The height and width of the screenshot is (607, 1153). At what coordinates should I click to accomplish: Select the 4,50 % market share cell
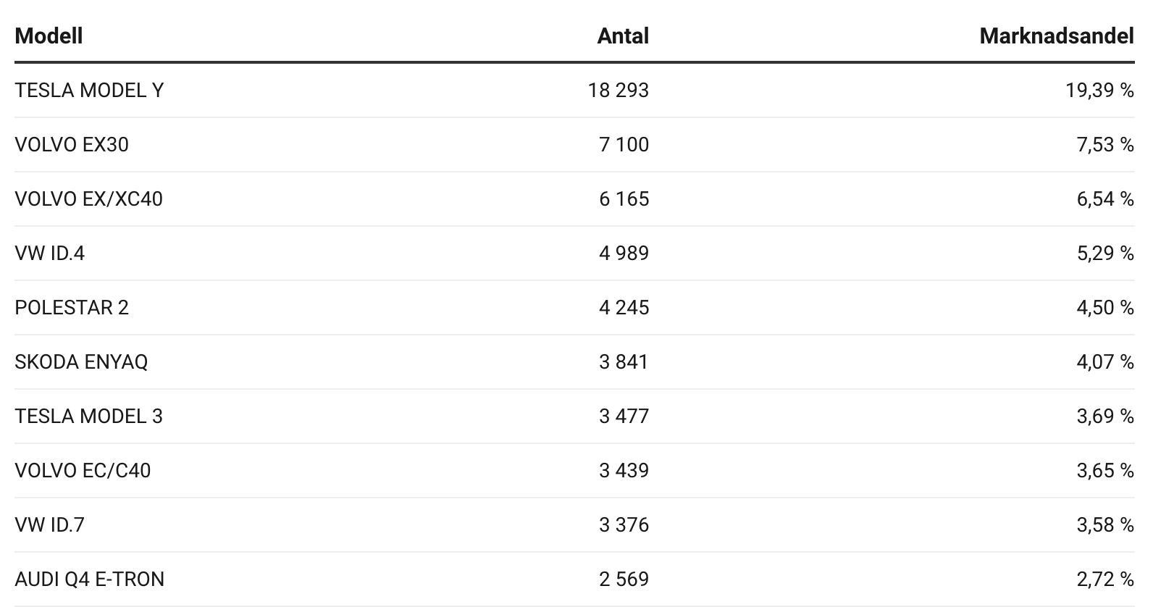[x=1105, y=308]
